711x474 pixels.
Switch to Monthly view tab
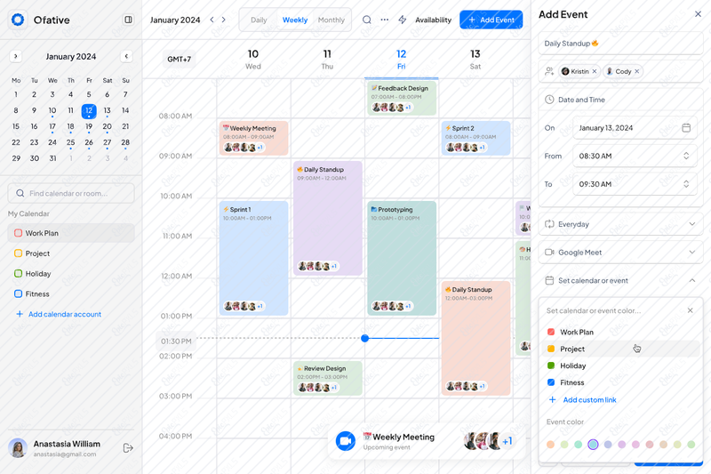coord(331,20)
